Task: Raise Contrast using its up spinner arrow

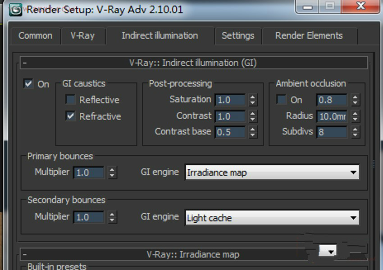Action: click(253, 113)
